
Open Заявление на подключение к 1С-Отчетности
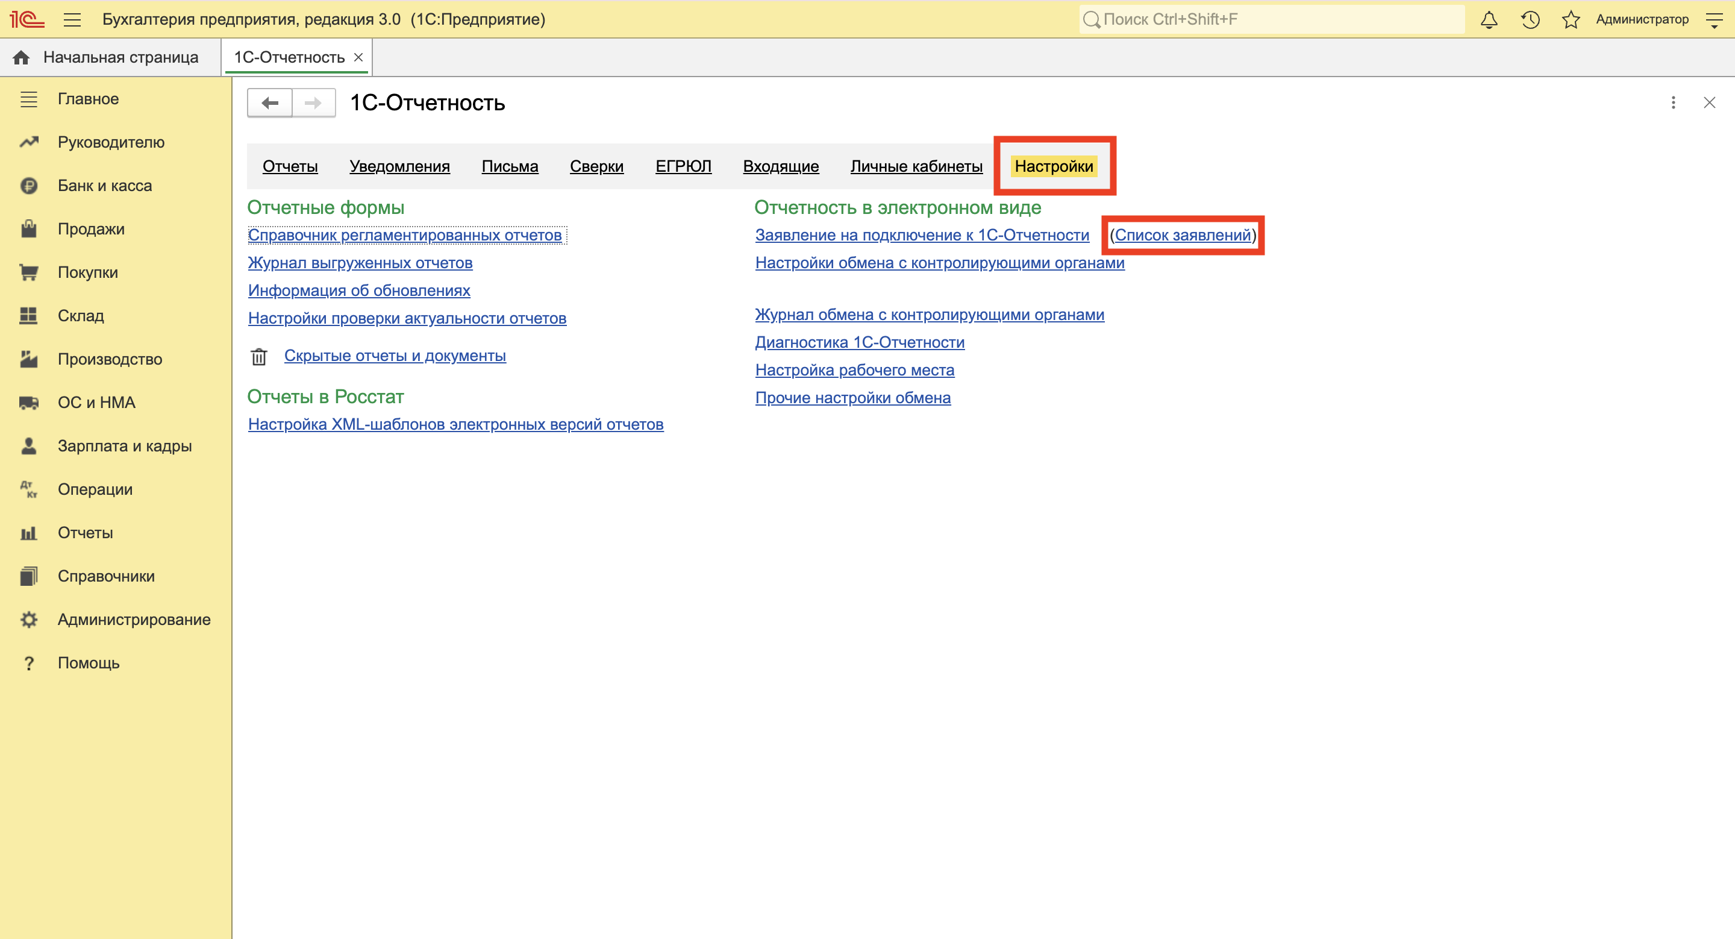pos(922,235)
